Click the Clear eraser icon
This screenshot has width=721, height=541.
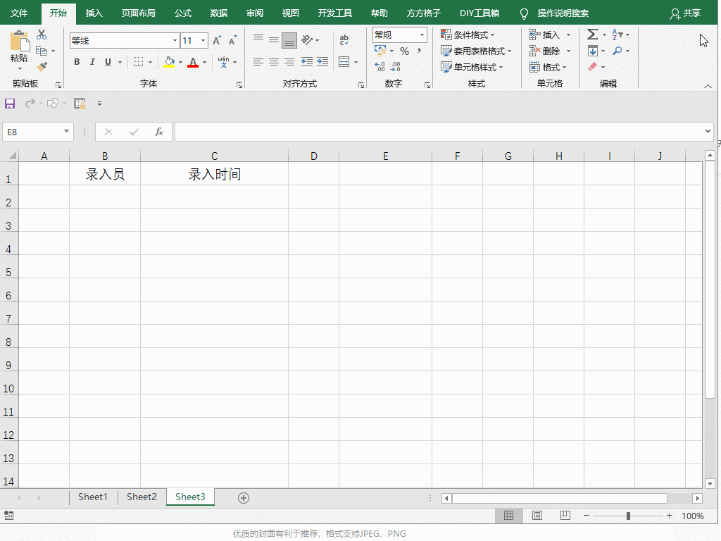click(593, 67)
